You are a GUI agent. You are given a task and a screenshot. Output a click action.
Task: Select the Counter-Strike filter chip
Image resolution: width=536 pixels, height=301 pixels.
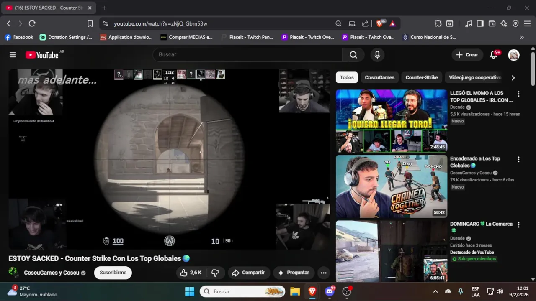(x=422, y=77)
